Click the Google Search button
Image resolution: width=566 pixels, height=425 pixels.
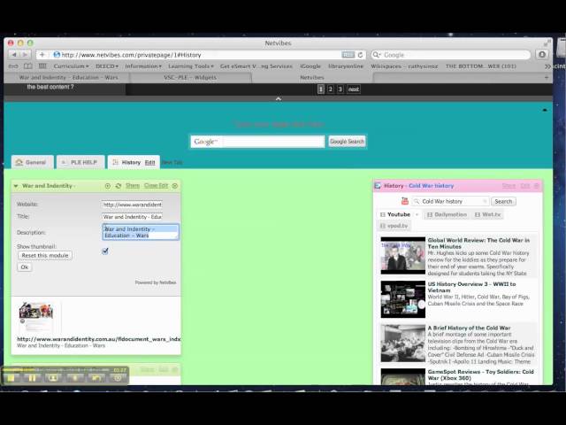pos(347,142)
